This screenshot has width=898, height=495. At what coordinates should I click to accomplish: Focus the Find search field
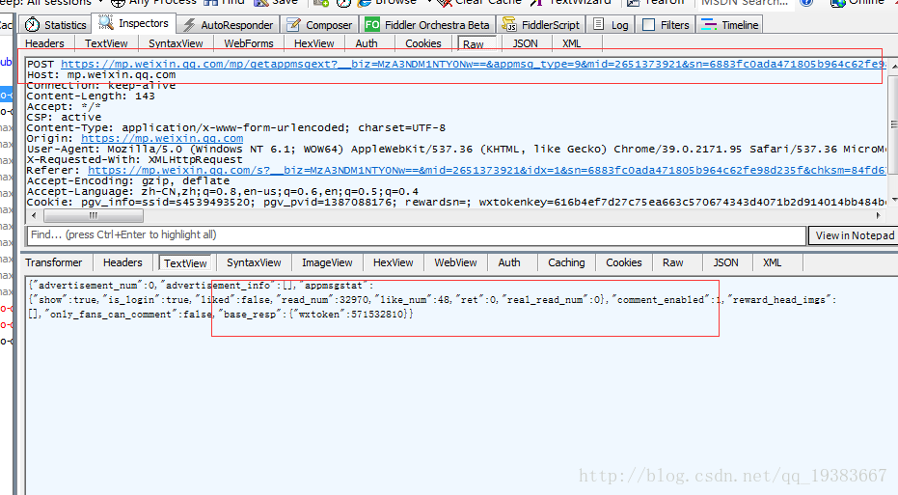point(417,234)
